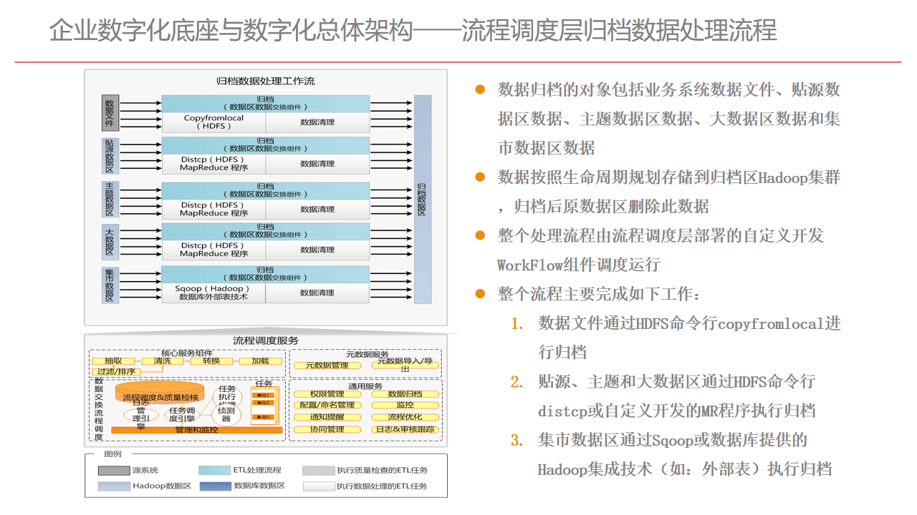Click the 图例 legend label
The height and width of the screenshot is (515, 917).
coord(112,454)
